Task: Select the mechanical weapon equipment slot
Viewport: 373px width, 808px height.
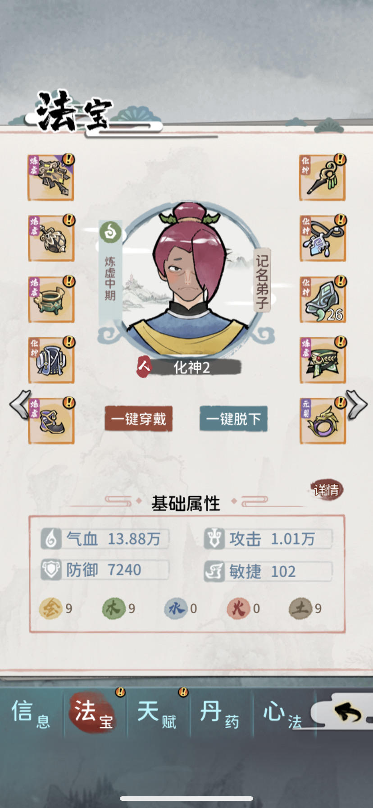Action: 51,178
